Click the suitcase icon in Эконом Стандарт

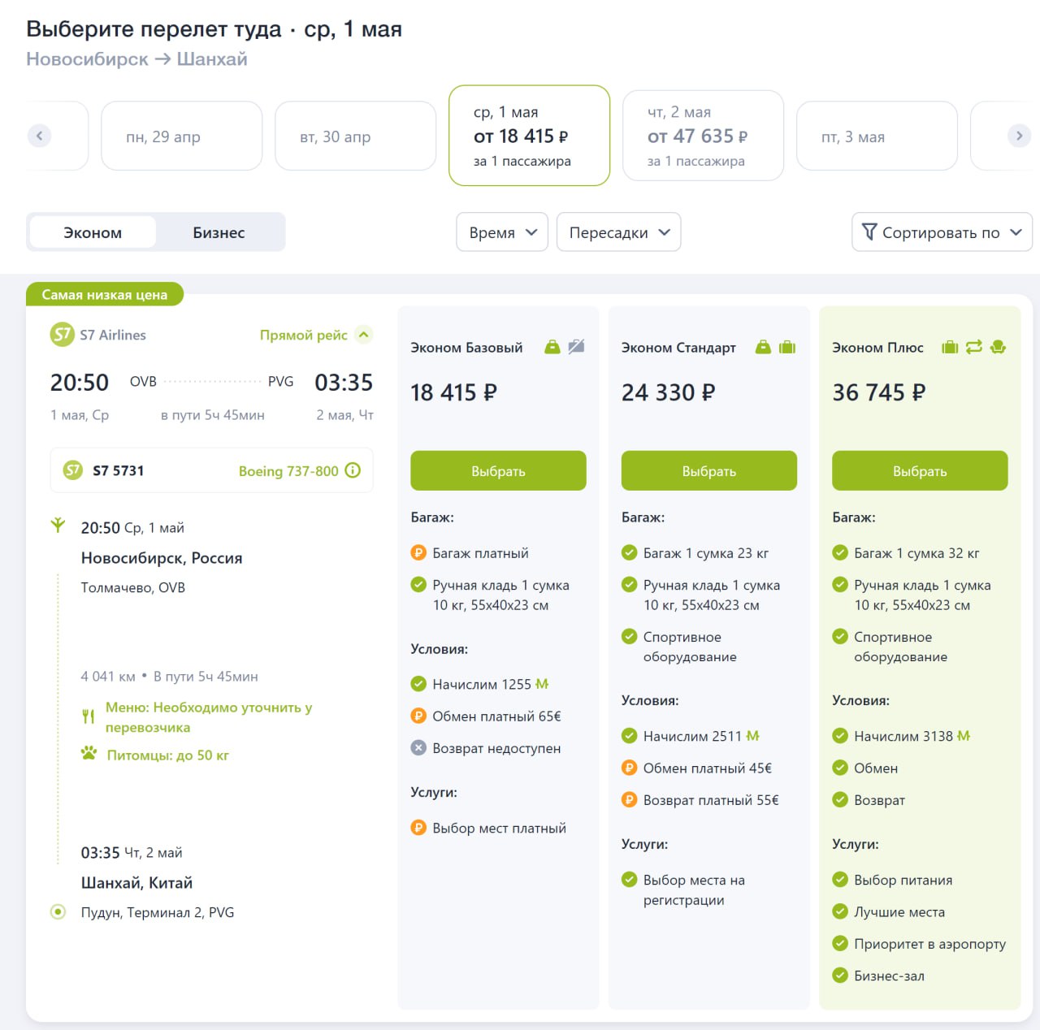[x=787, y=347]
